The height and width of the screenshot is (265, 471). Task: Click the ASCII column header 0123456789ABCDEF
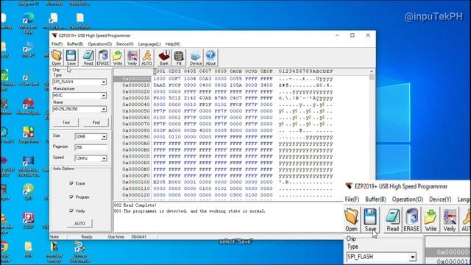[305, 71]
